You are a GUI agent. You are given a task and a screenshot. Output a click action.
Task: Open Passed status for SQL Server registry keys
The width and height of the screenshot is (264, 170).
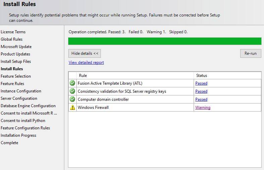[x=201, y=91]
